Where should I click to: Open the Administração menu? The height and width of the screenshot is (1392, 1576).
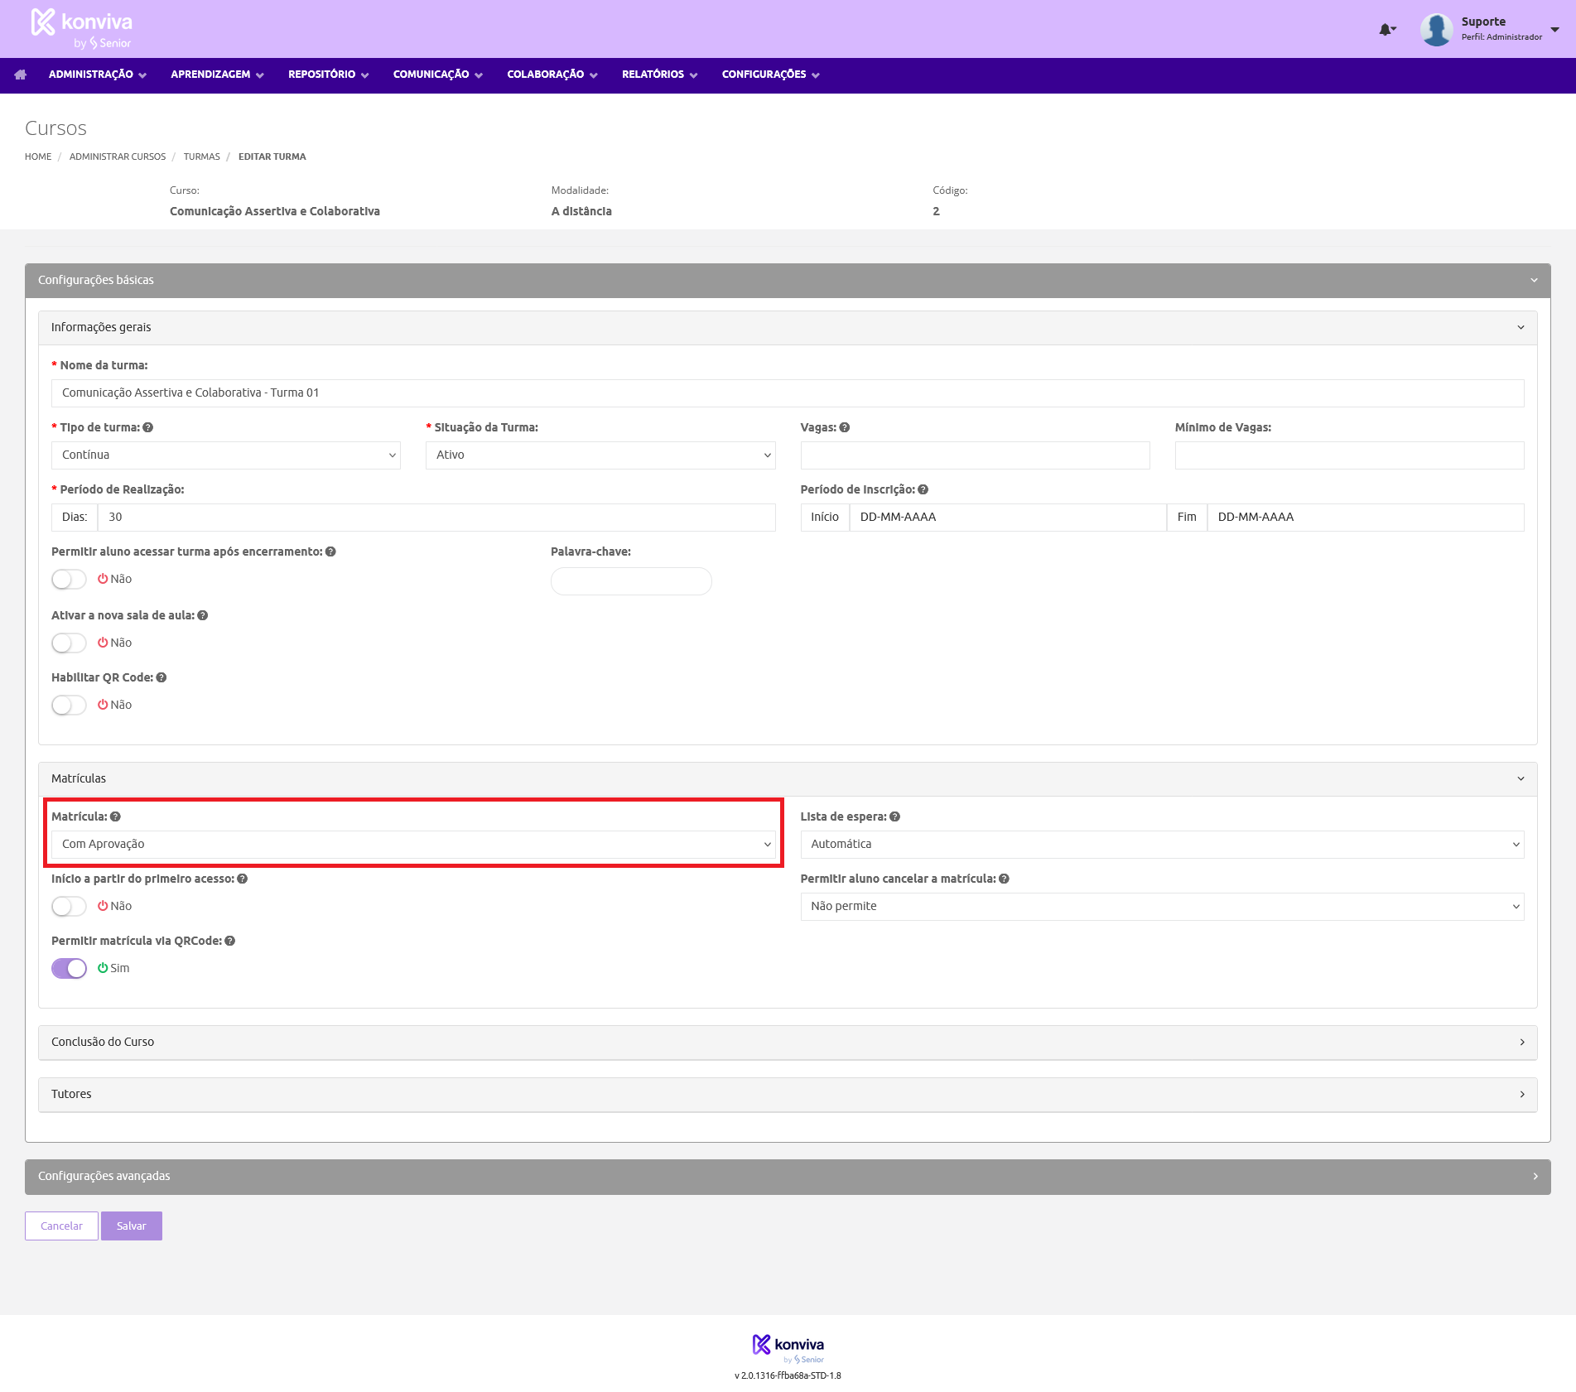click(x=98, y=75)
